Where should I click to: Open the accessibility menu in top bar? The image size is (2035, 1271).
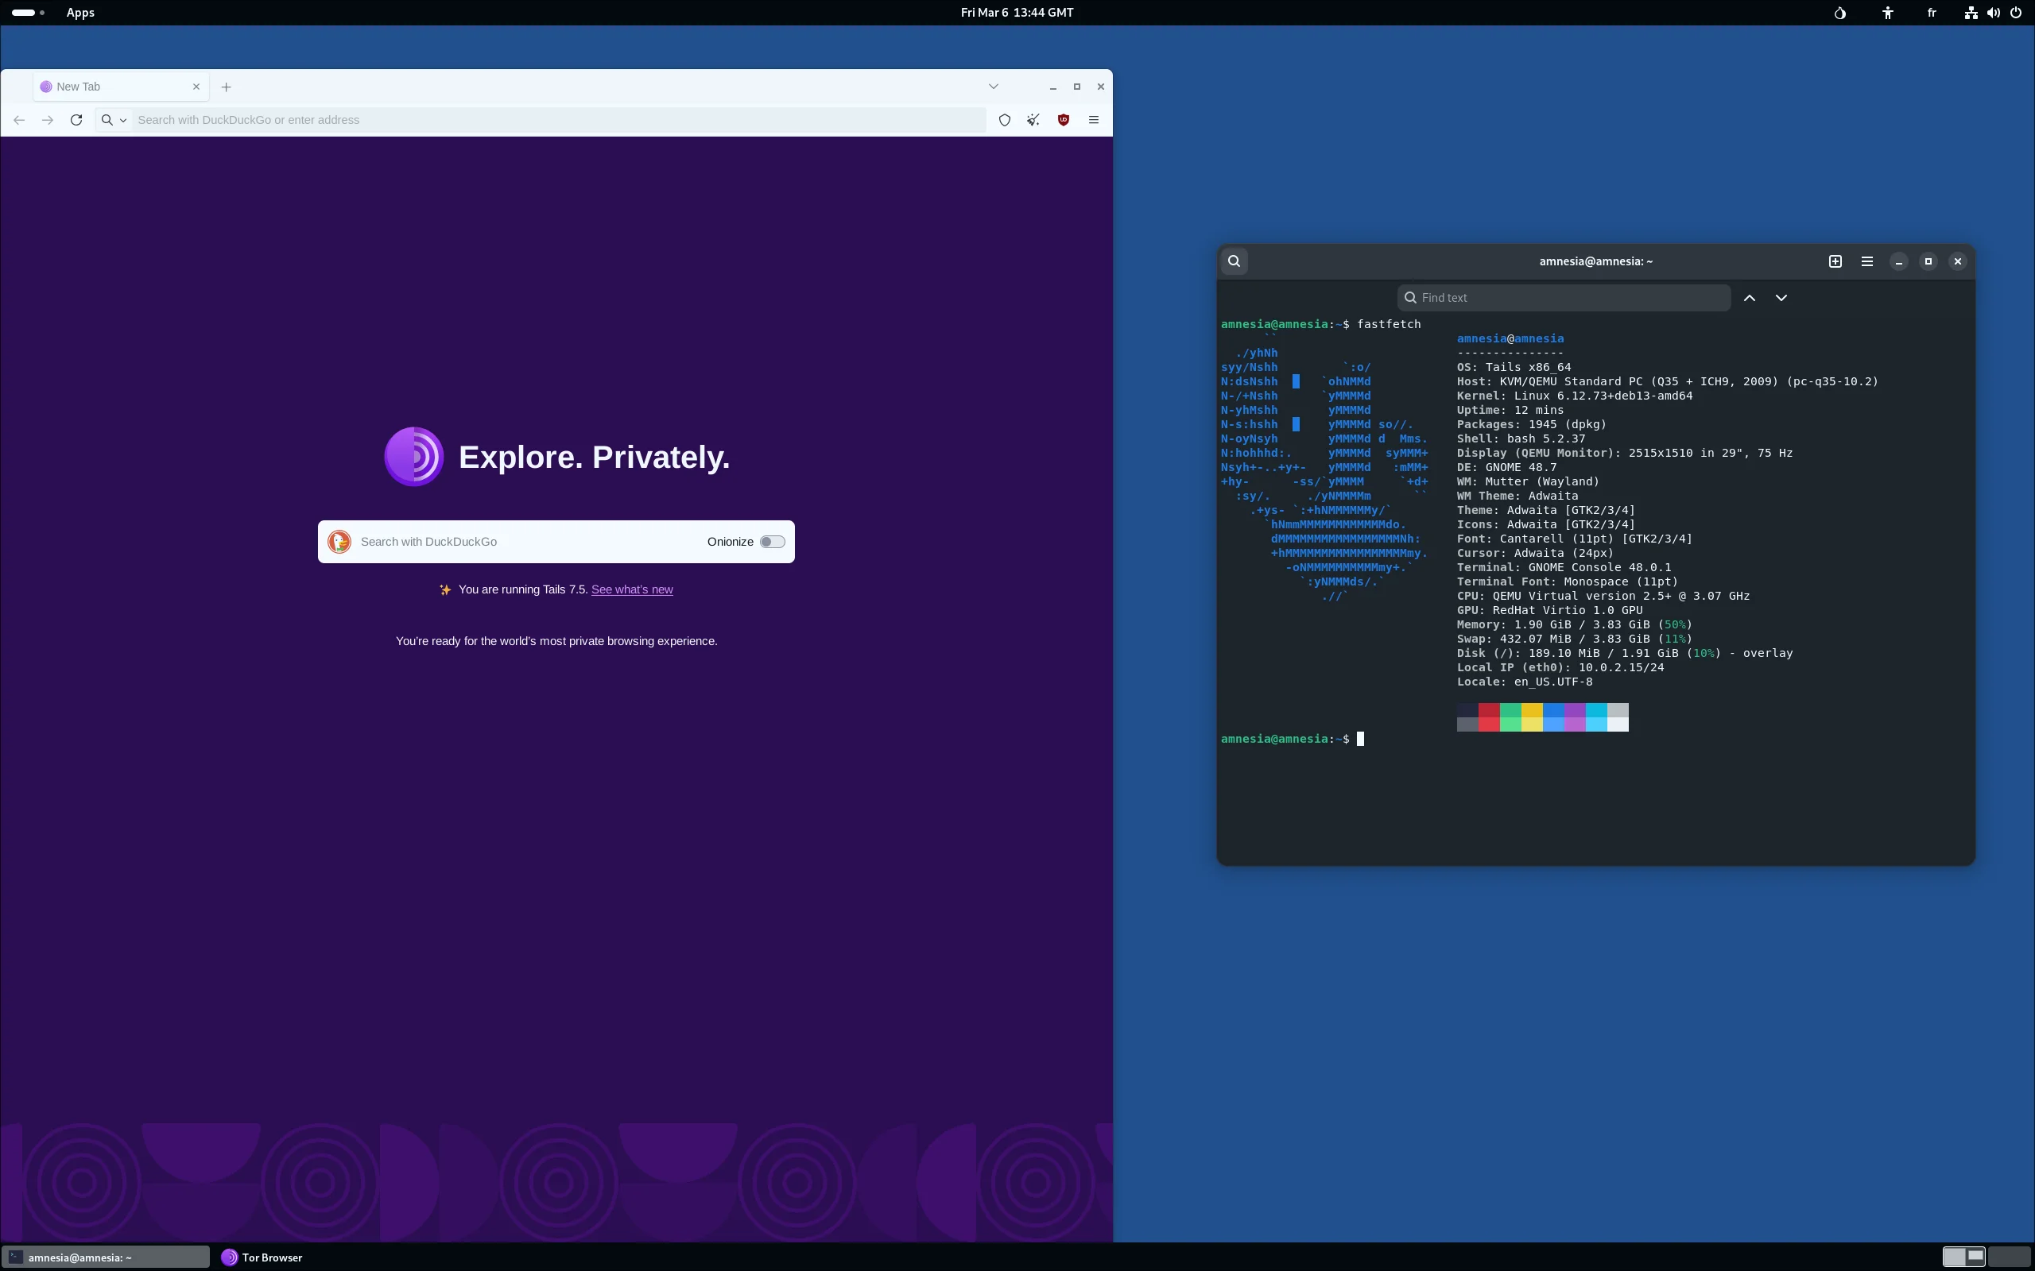coord(1888,13)
